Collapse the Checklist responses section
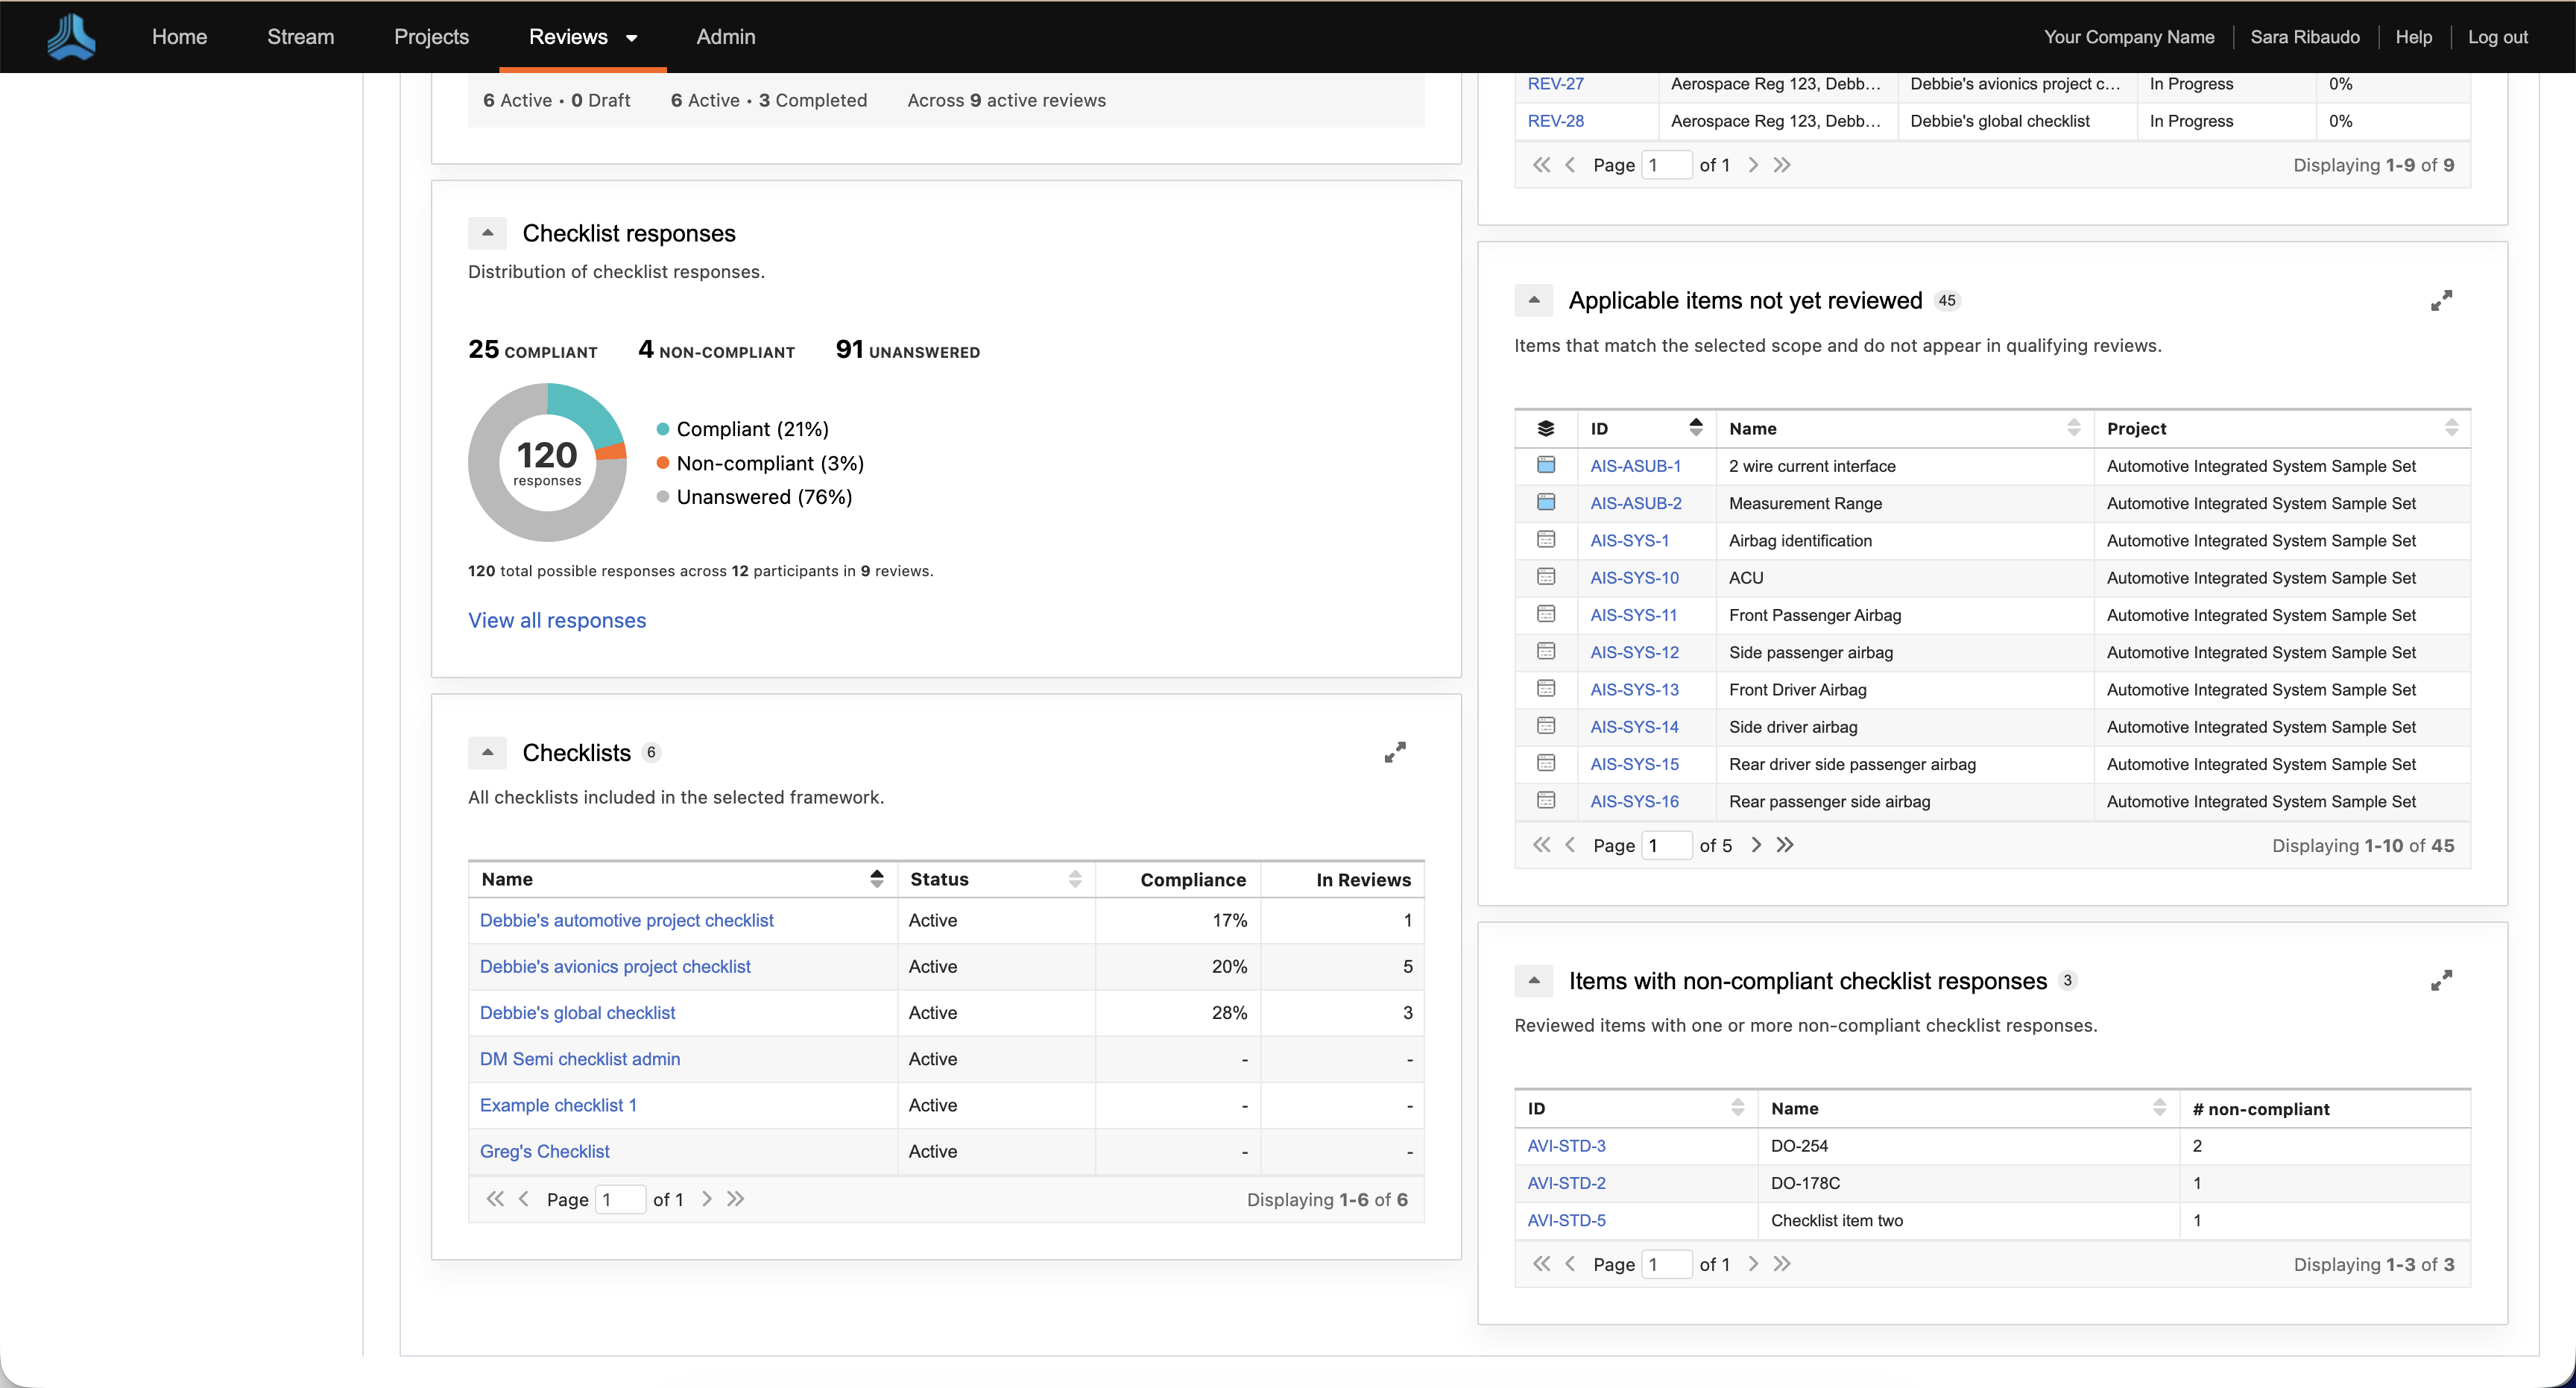 [x=487, y=233]
